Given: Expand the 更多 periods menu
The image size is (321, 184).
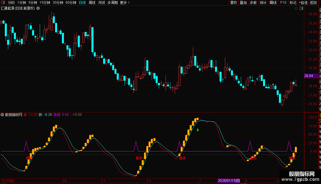Looking at the screenshot, I should (125, 3).
